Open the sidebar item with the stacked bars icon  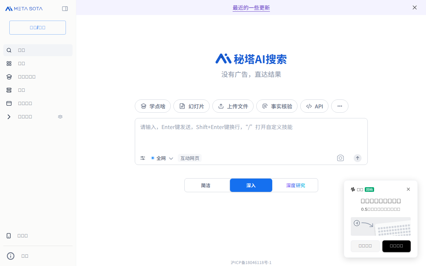[x=38, y=90]
